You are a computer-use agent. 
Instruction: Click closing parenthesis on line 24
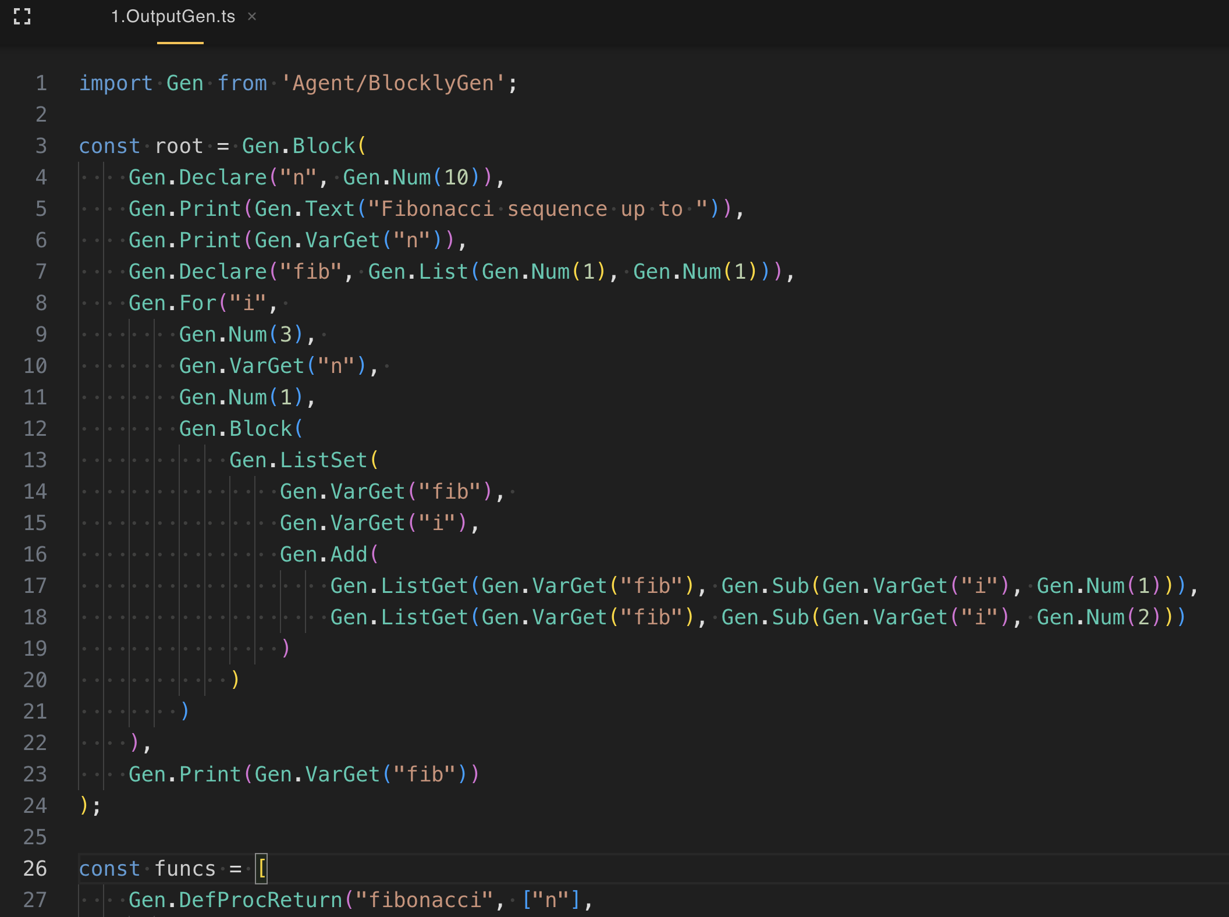click(x=84, y=805)
